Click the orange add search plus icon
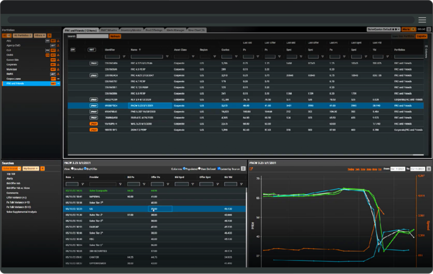 43,169
